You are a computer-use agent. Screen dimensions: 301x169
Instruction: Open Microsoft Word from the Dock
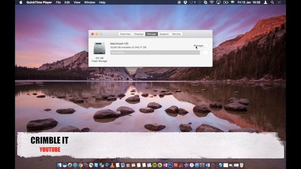tap(207, 165)
